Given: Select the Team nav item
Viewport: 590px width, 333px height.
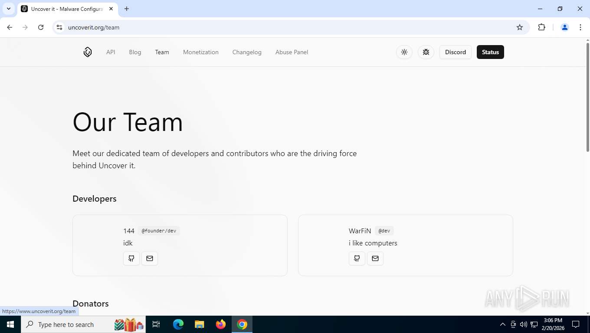Looking at the screenshot, I should click(x=162, y=52).
